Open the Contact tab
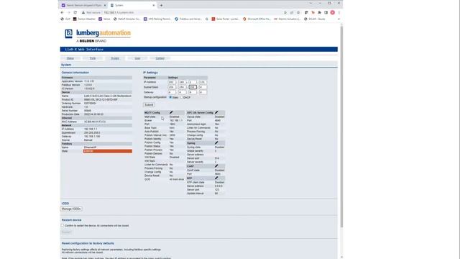 [x=160, y=58]
